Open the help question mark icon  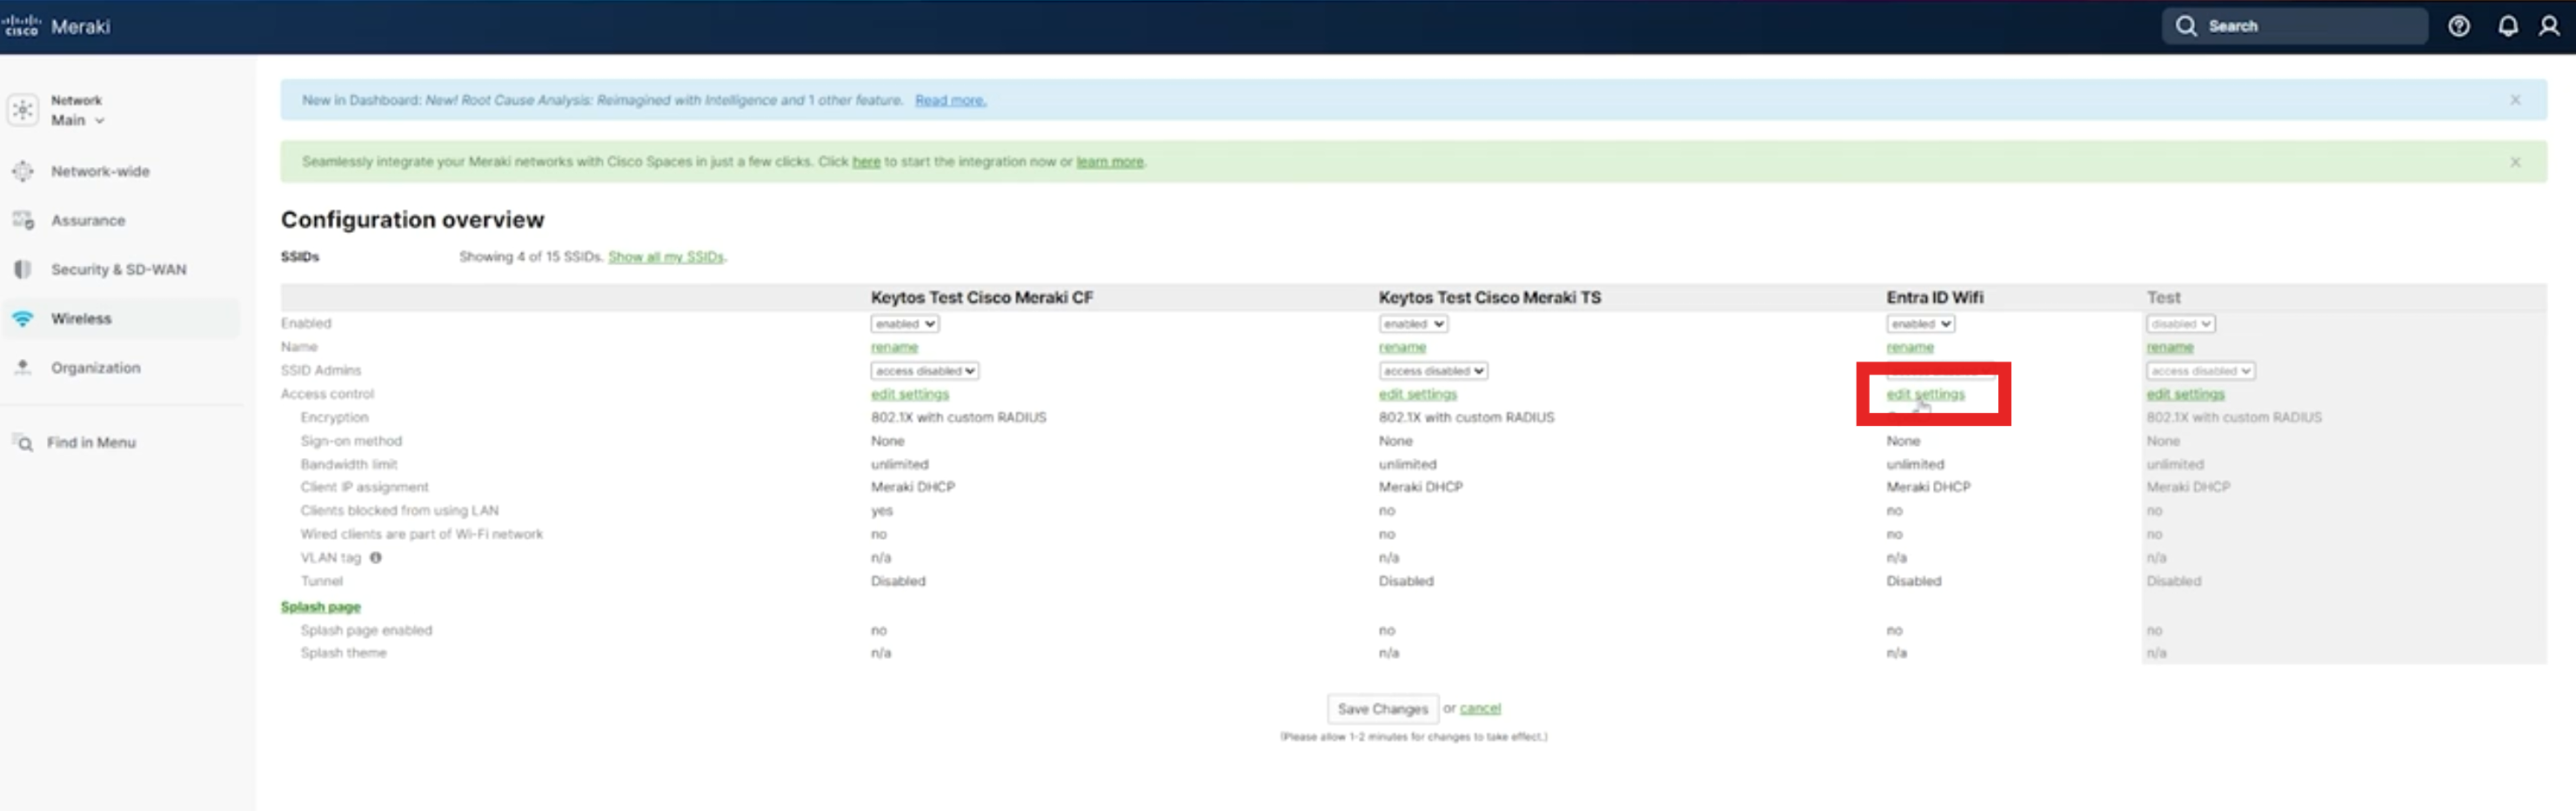pyautogui.click(x=2458, y=26)
